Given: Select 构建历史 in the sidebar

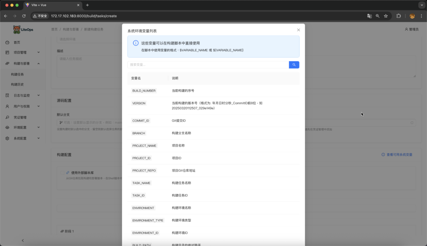Looking at the screenshot, I should 18,84.
